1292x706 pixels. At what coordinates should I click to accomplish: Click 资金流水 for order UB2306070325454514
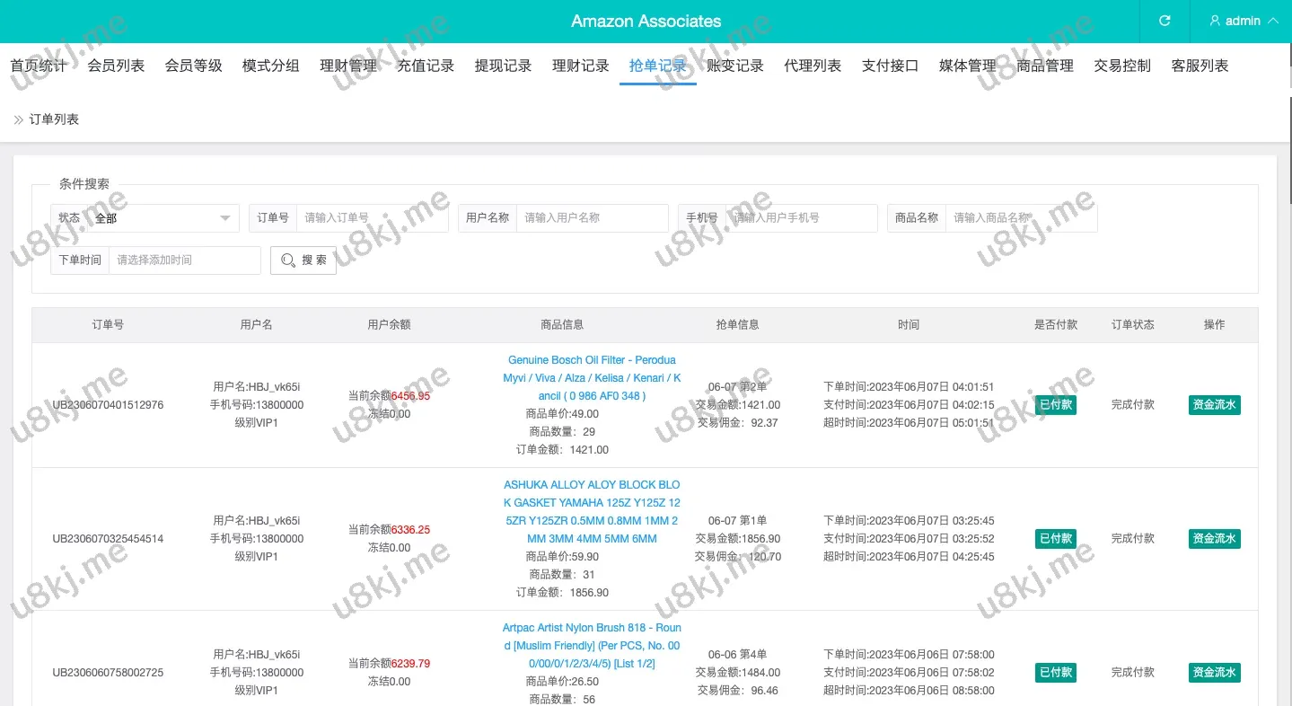pos(1214,539)
